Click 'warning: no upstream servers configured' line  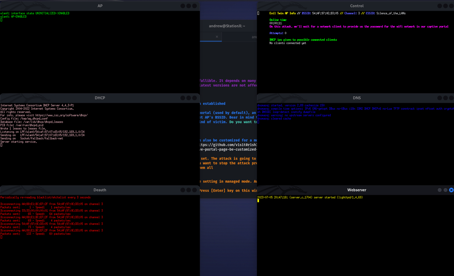point(294,115)
